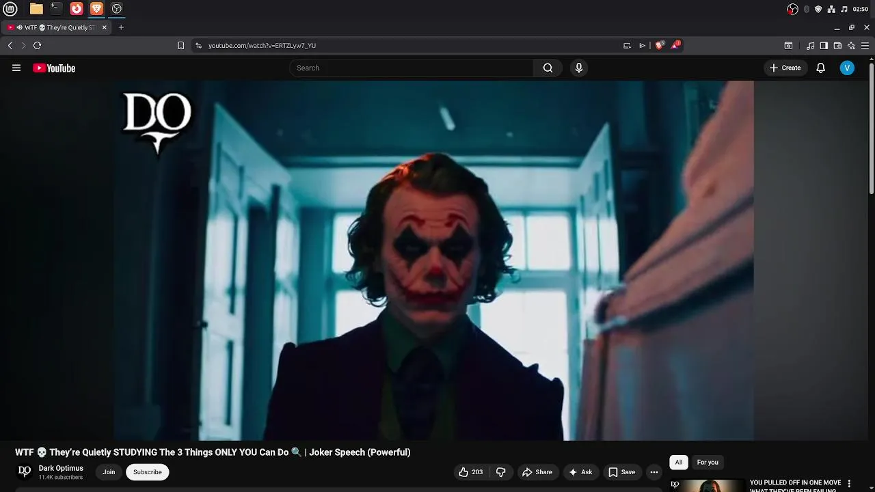Expand the YouTube guide hamburger menu

[16, 68]
